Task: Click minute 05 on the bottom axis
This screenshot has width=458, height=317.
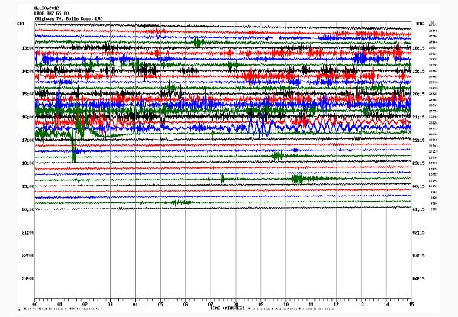Action: click(x=160, y=304)
